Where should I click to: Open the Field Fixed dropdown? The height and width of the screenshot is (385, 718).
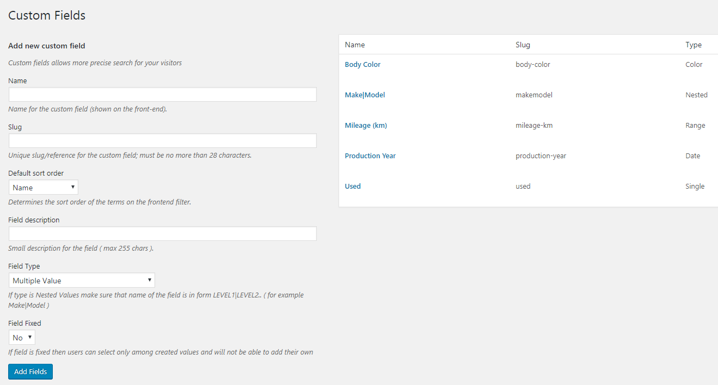click(x=22, y=338)
